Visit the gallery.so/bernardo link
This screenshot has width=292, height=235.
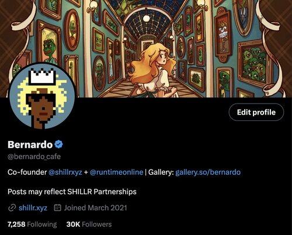(208, 172)
